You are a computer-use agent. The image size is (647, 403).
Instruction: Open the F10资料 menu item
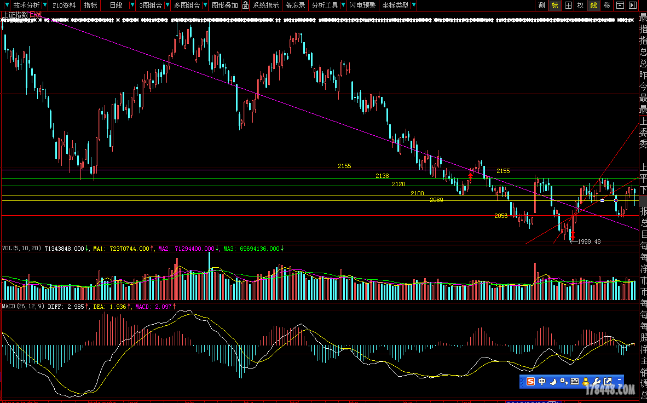[x=64, y=5]
